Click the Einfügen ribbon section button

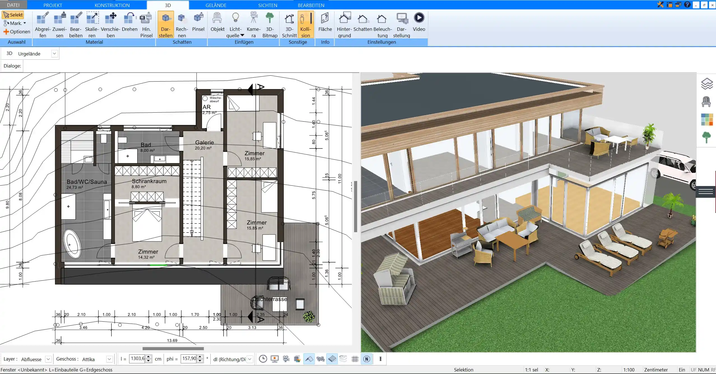coord(244,42)
